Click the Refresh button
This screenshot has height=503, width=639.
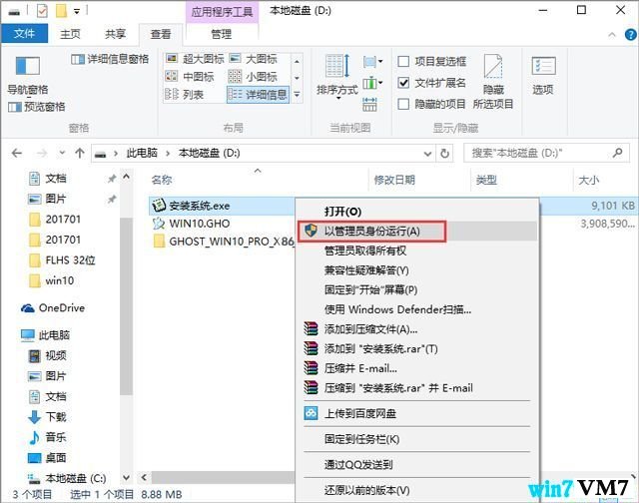444,154
